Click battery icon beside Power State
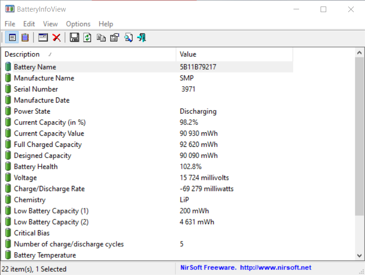Viewport: 365px width, 275px height. click(8, 111)
